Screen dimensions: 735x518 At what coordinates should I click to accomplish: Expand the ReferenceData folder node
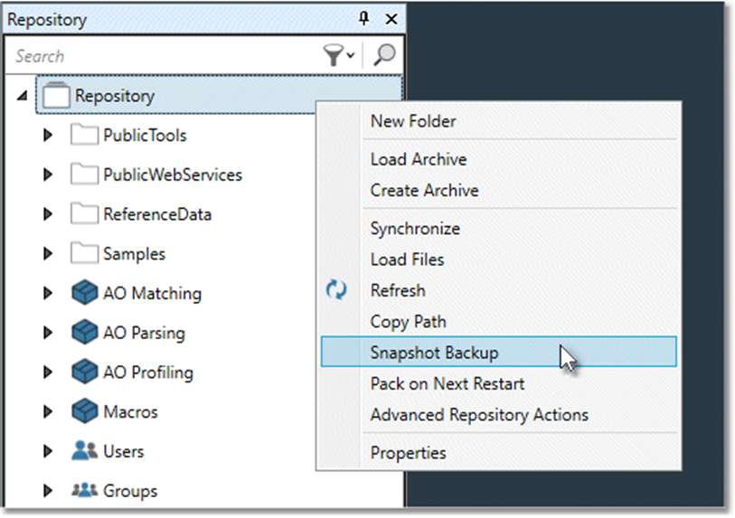pos(49,215)
